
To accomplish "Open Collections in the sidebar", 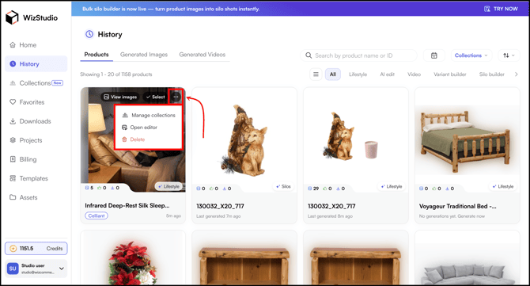I will (36, 83).
